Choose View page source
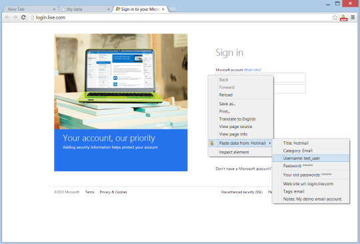360x244 pixels. click(241, 127)
